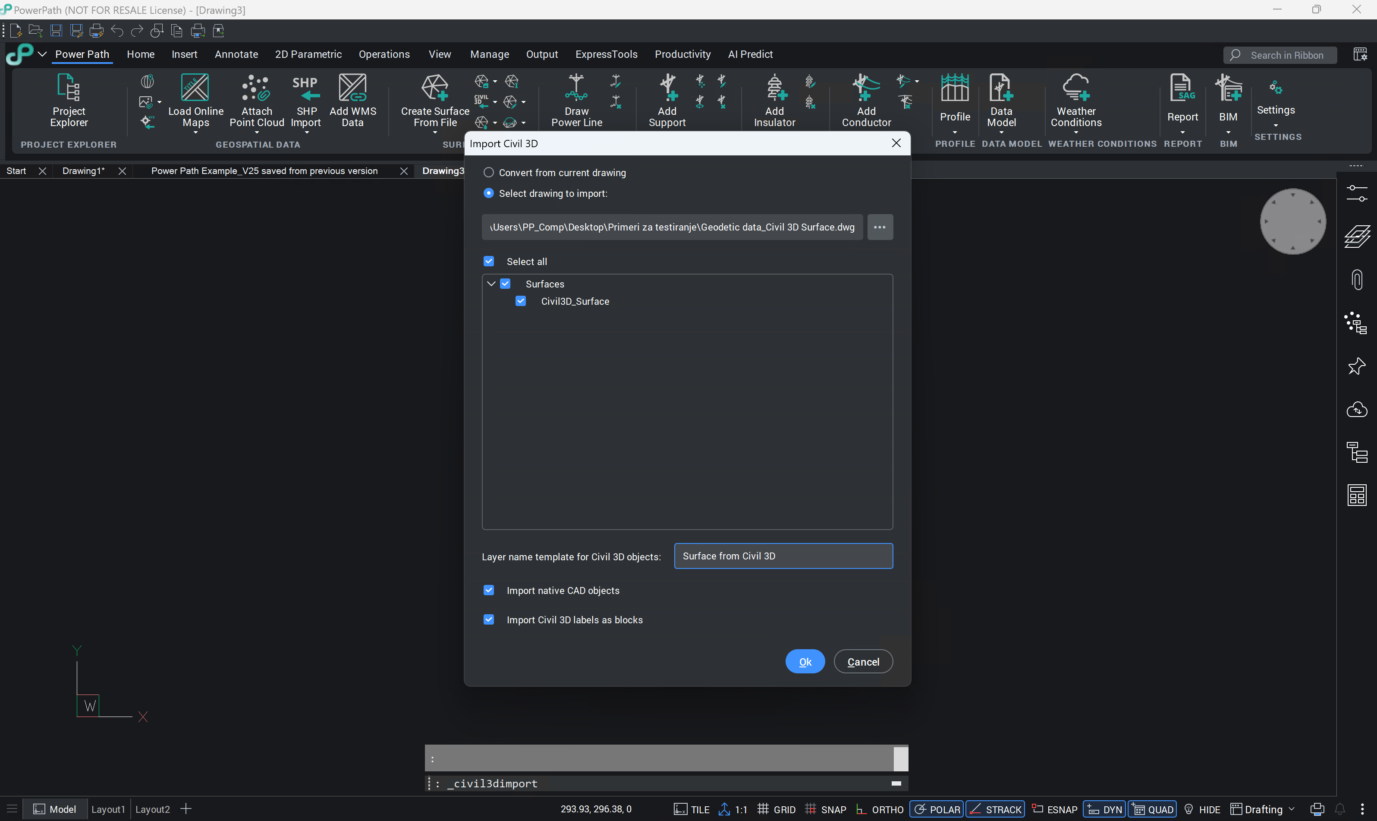The height and width of the screenshot is (821, 1377).
Task: Open the ExpressTools ribbon tab
Action: coord(607,54)
